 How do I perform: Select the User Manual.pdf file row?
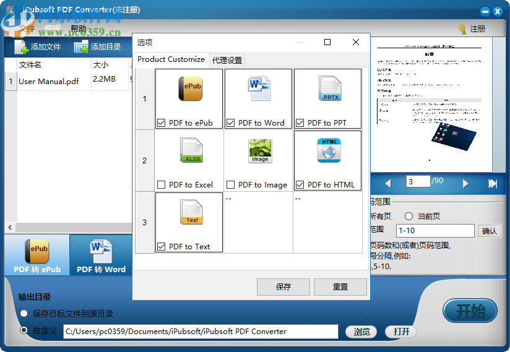[69, 81]
